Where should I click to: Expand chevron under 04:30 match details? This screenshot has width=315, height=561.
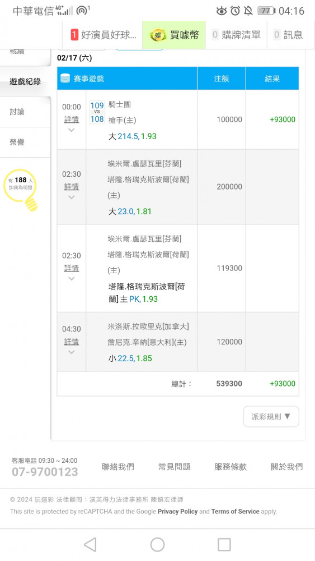(x=72, y=352)
